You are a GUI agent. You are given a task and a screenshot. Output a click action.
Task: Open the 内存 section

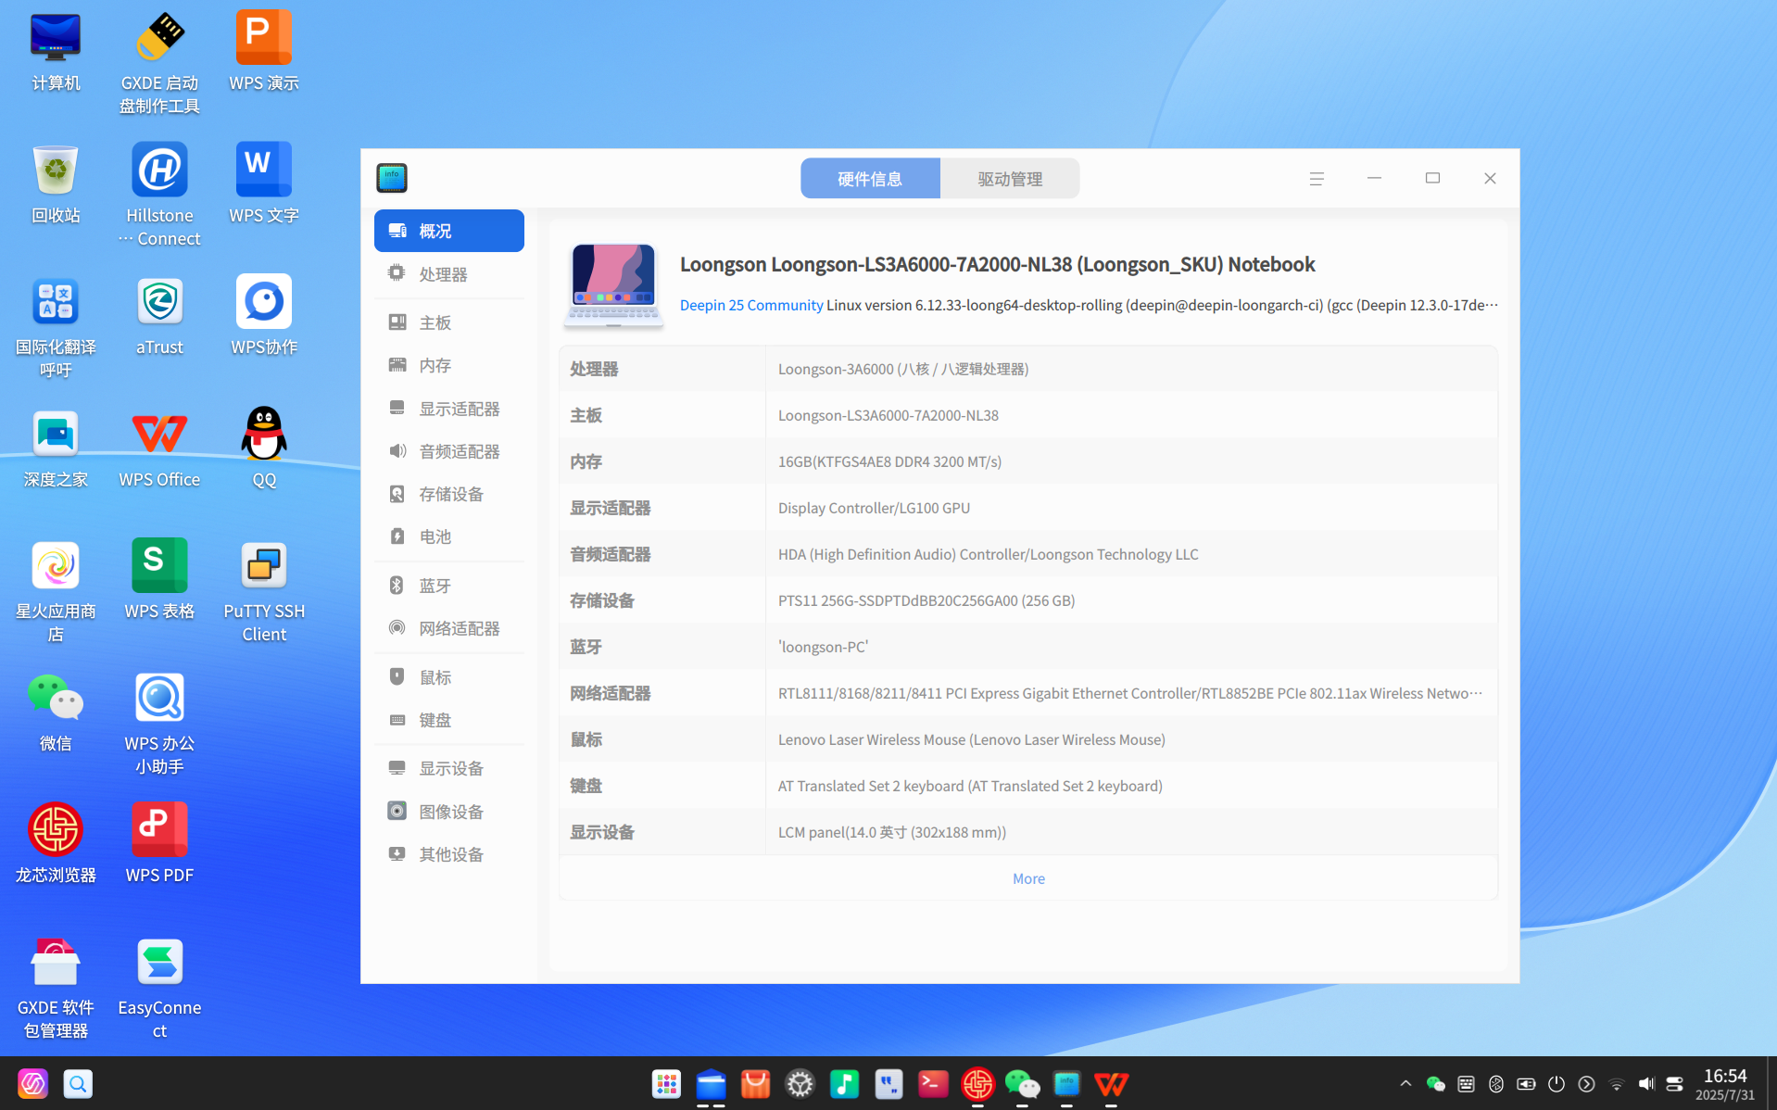[448, 365]
